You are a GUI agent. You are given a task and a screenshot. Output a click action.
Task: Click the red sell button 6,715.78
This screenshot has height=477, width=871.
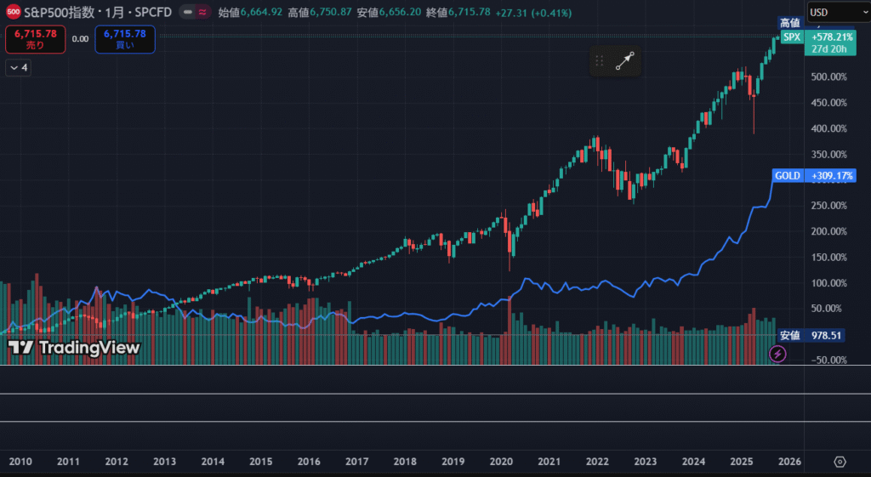point(35,38)
